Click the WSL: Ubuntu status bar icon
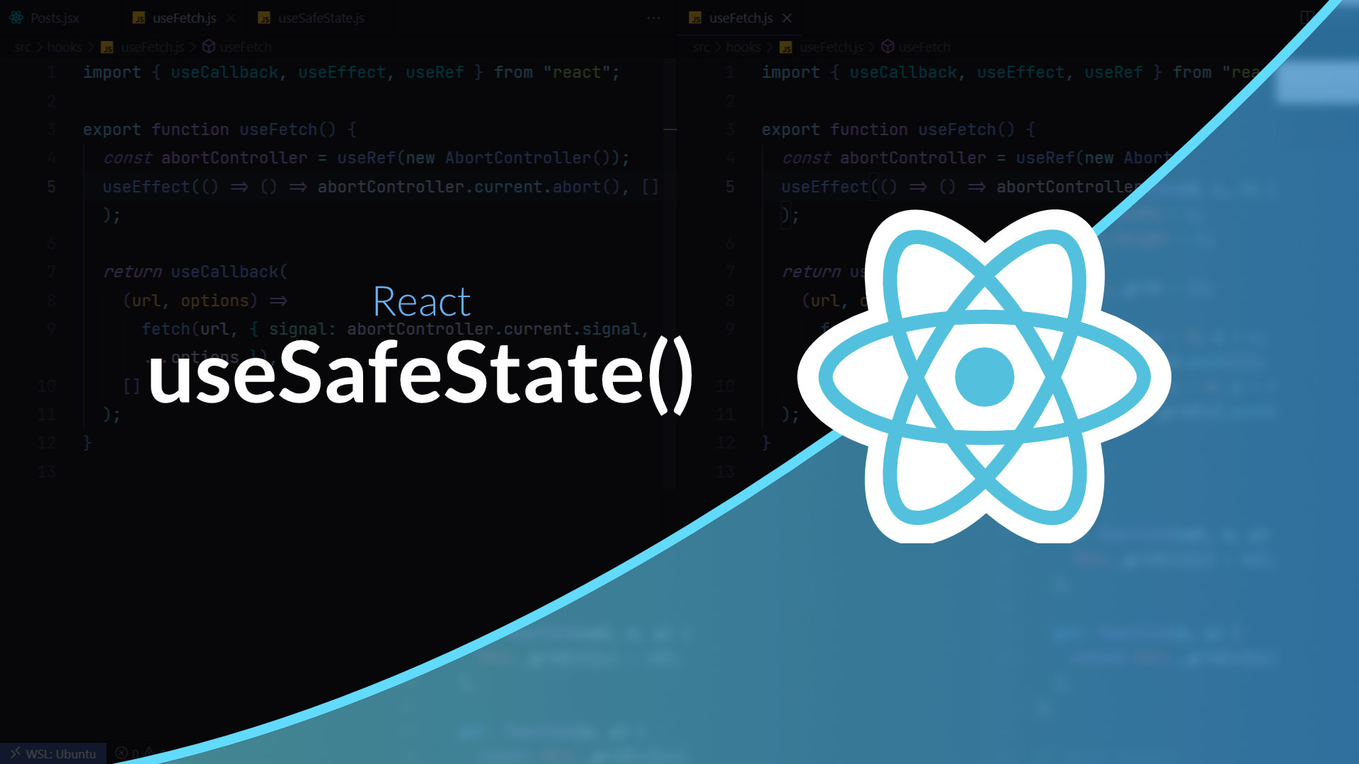The height and width of the screenshot is (764, 1359). click(52, 753)
